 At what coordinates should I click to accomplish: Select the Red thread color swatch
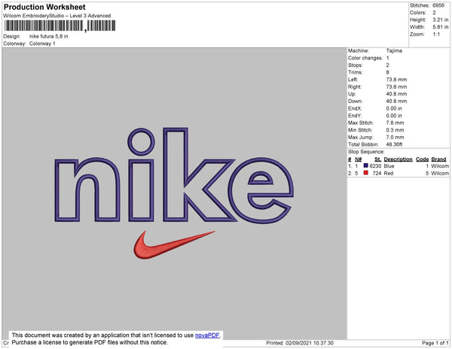(x=366, y=173)
